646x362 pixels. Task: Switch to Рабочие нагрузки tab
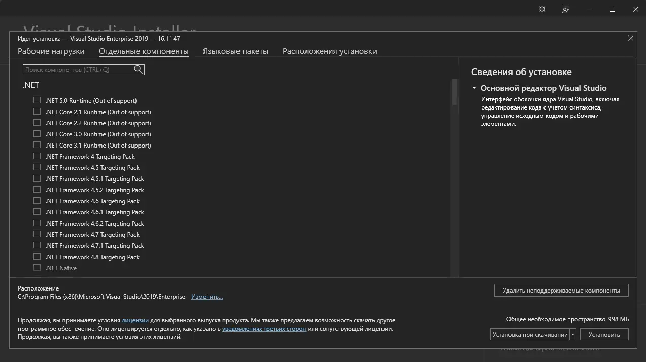(x=51, y=51)
